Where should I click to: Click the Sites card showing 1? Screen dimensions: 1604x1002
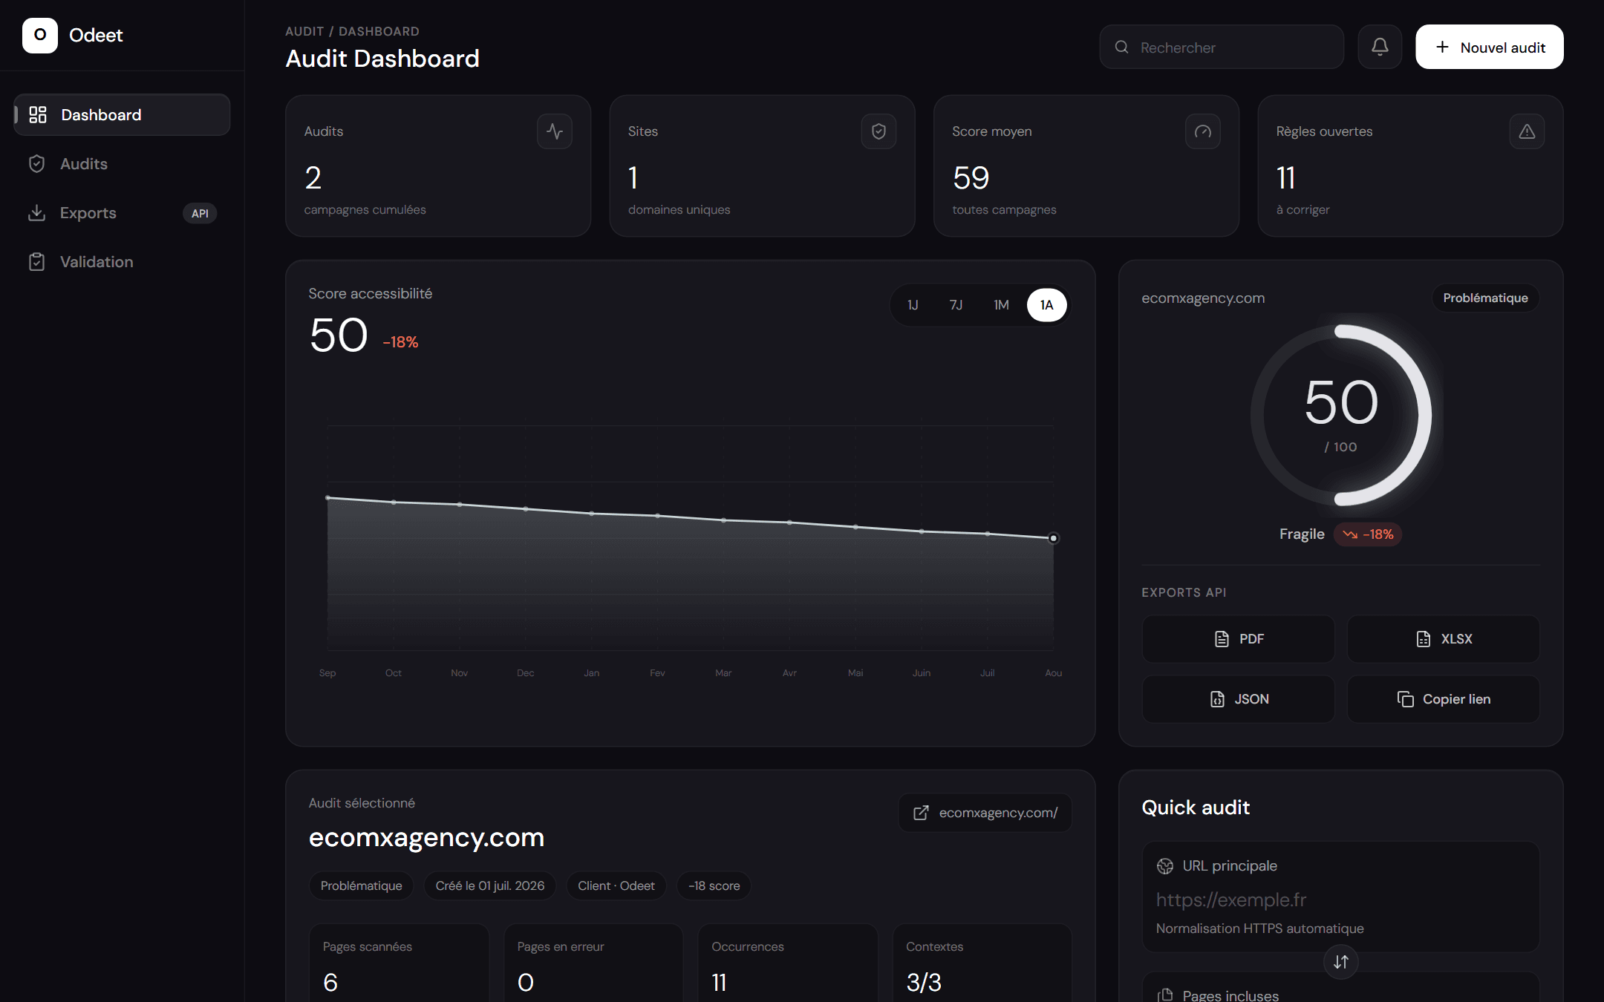[x=762, y=166]
